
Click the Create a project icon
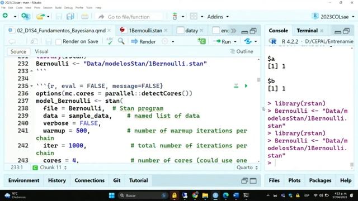point(26,16)
